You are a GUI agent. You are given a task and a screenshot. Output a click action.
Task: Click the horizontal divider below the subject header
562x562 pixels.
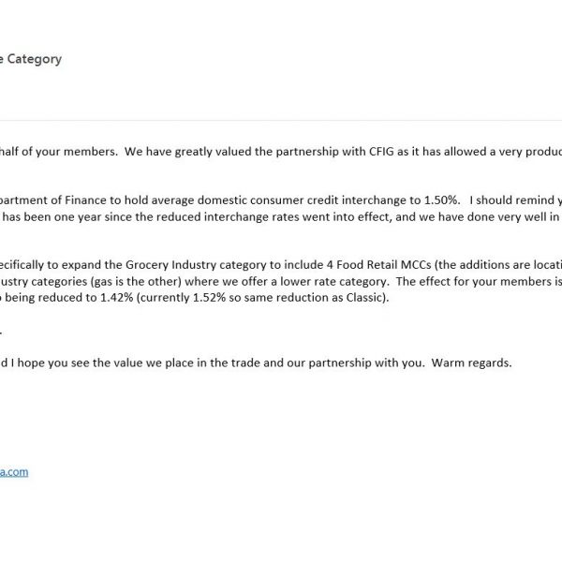[281, 121]
